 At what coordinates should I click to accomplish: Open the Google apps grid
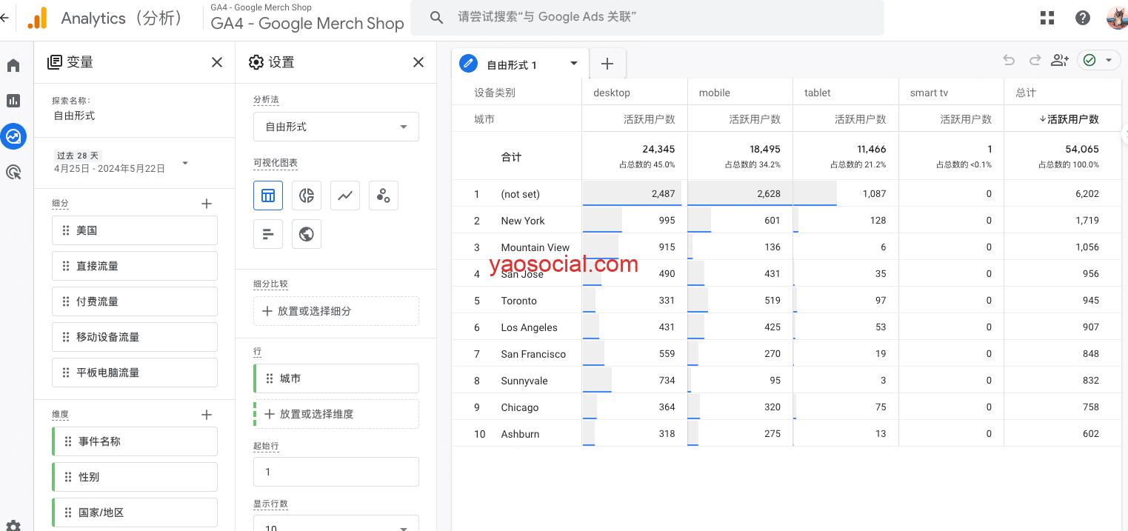click(x=1047, y=19)
